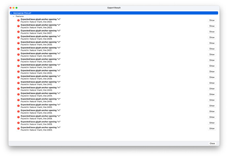Click the error icon beside line 2455 entry

point(19,106)
